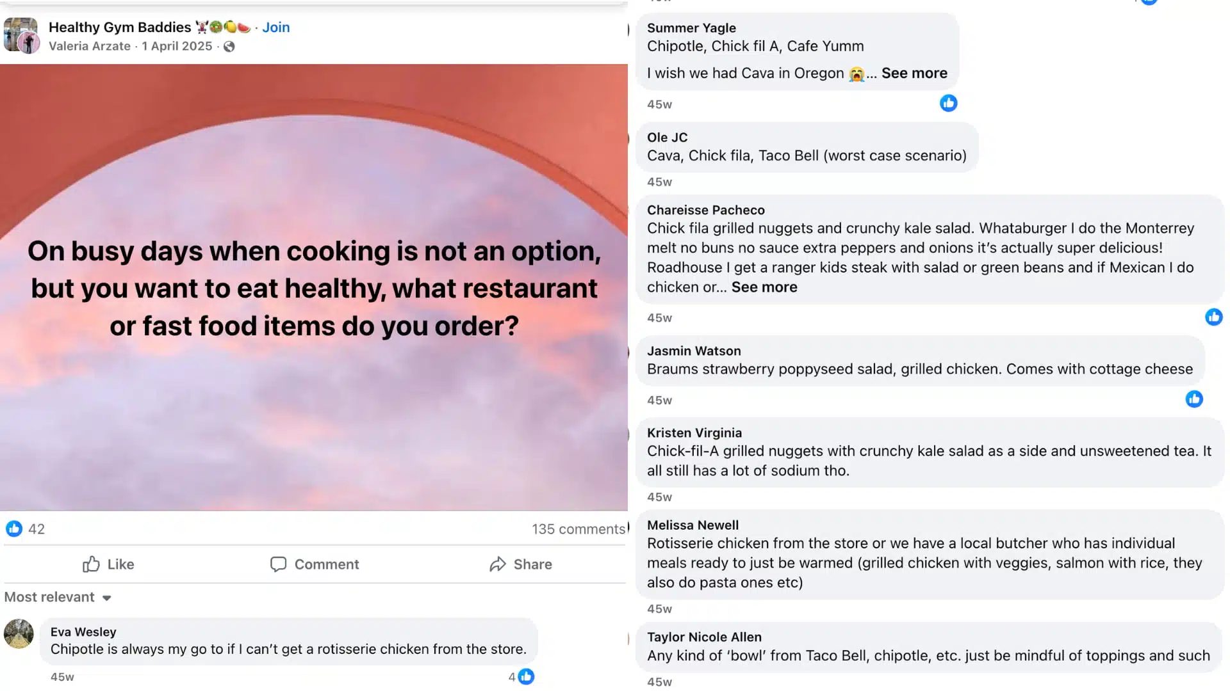Open the Healthy Gym Baddies group name

coord(119,27)
